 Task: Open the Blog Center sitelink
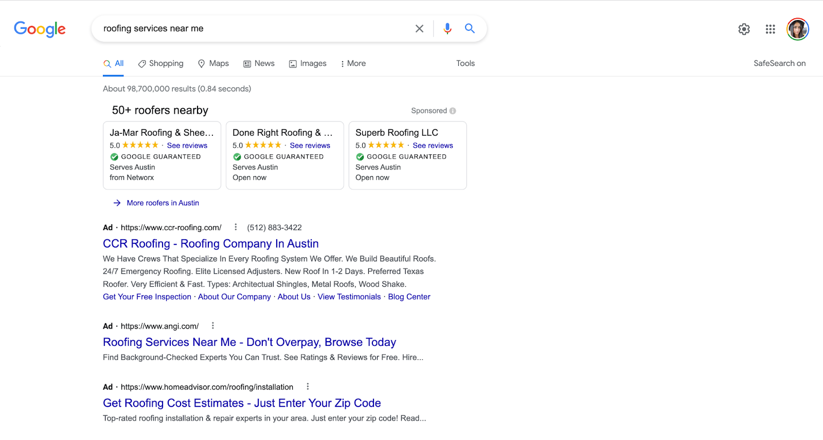[409, 296]
